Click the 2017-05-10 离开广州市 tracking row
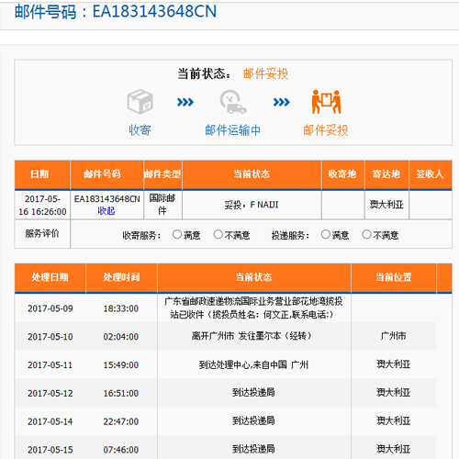459x459 pixels. (x=226, y=336)
